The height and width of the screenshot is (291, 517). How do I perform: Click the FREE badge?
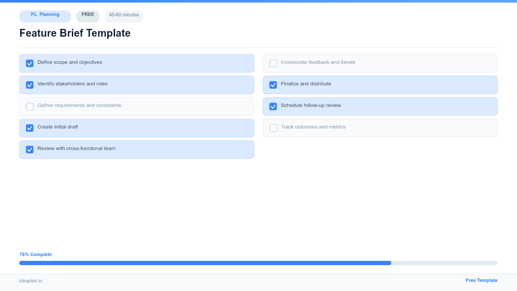(x=87, y=16)
